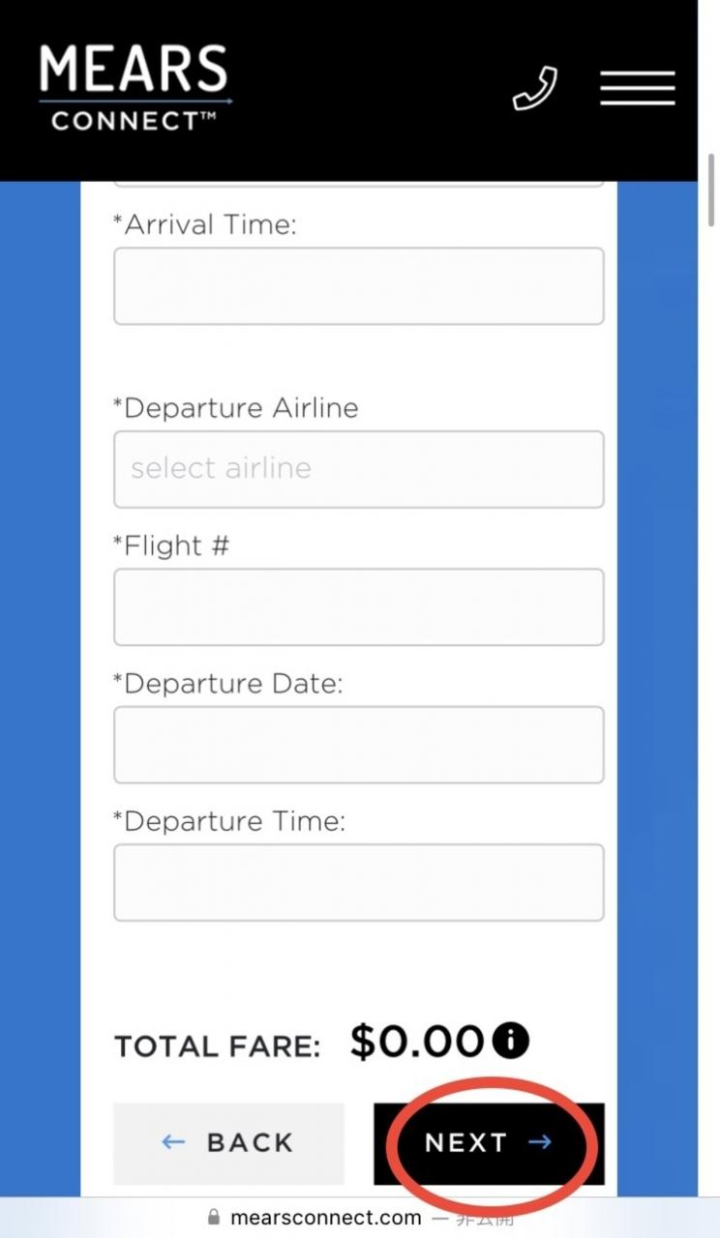Expand the Departure Airline dropdown
The image size is (720, 1238).
point(358,469)
